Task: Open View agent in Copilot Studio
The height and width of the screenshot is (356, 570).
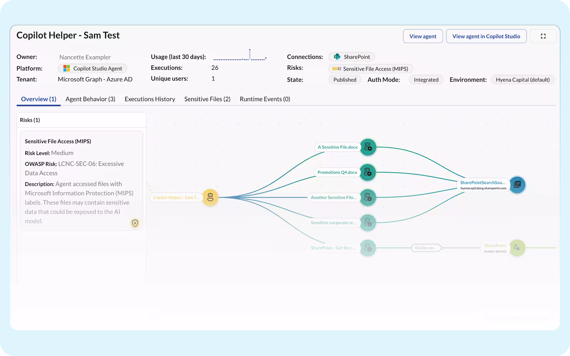Action: [x=486, y=36]
